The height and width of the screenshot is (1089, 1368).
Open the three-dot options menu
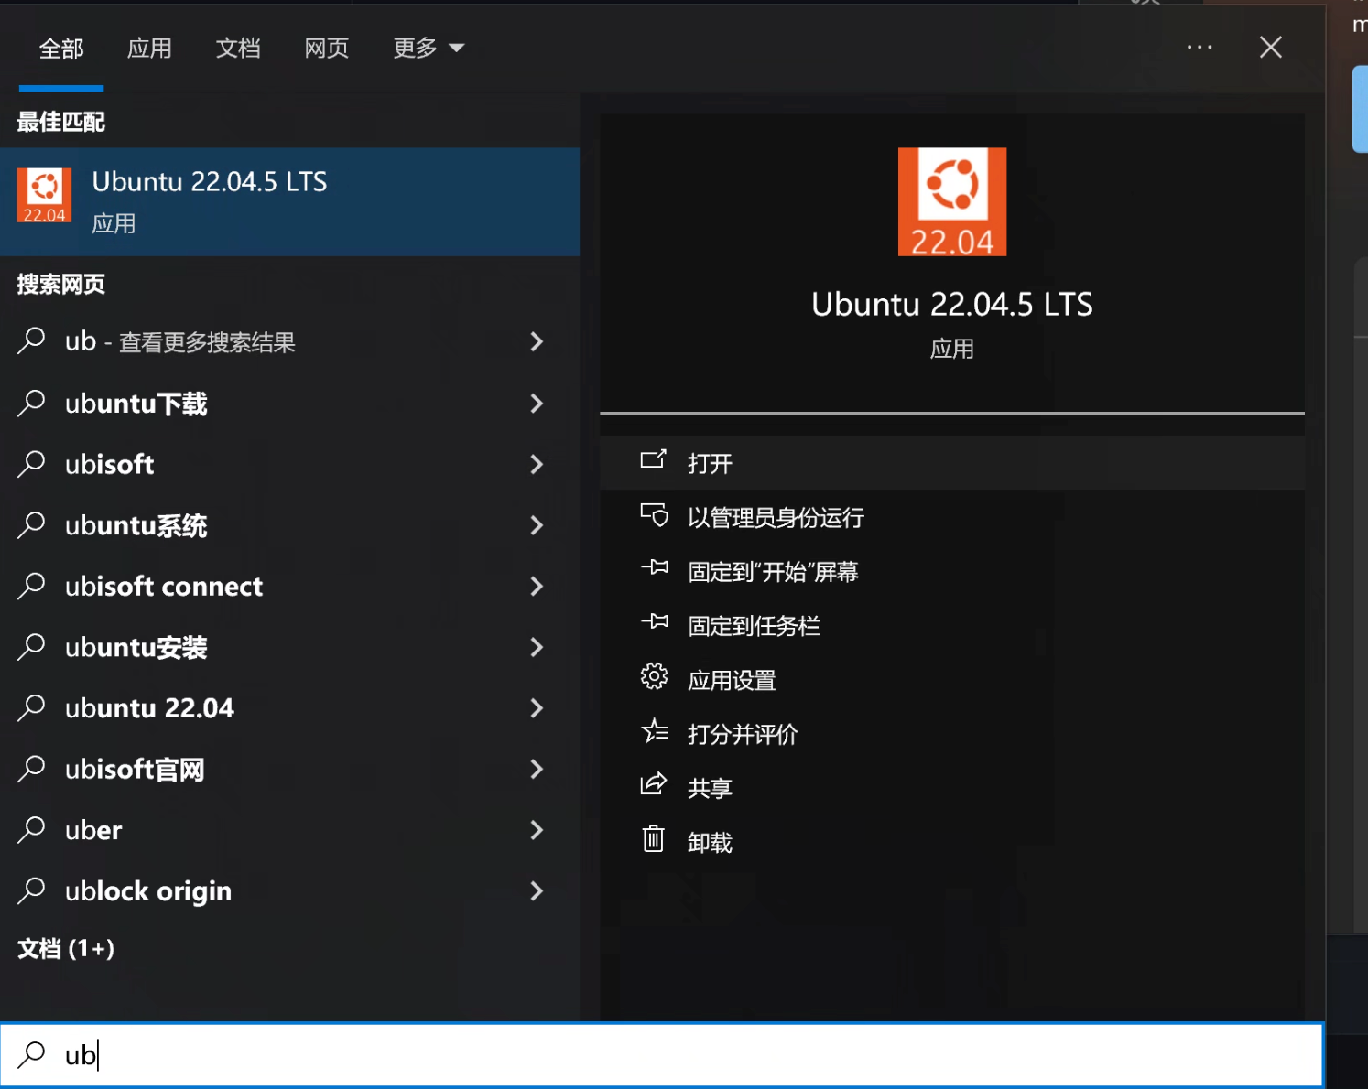click(1200, 48)
